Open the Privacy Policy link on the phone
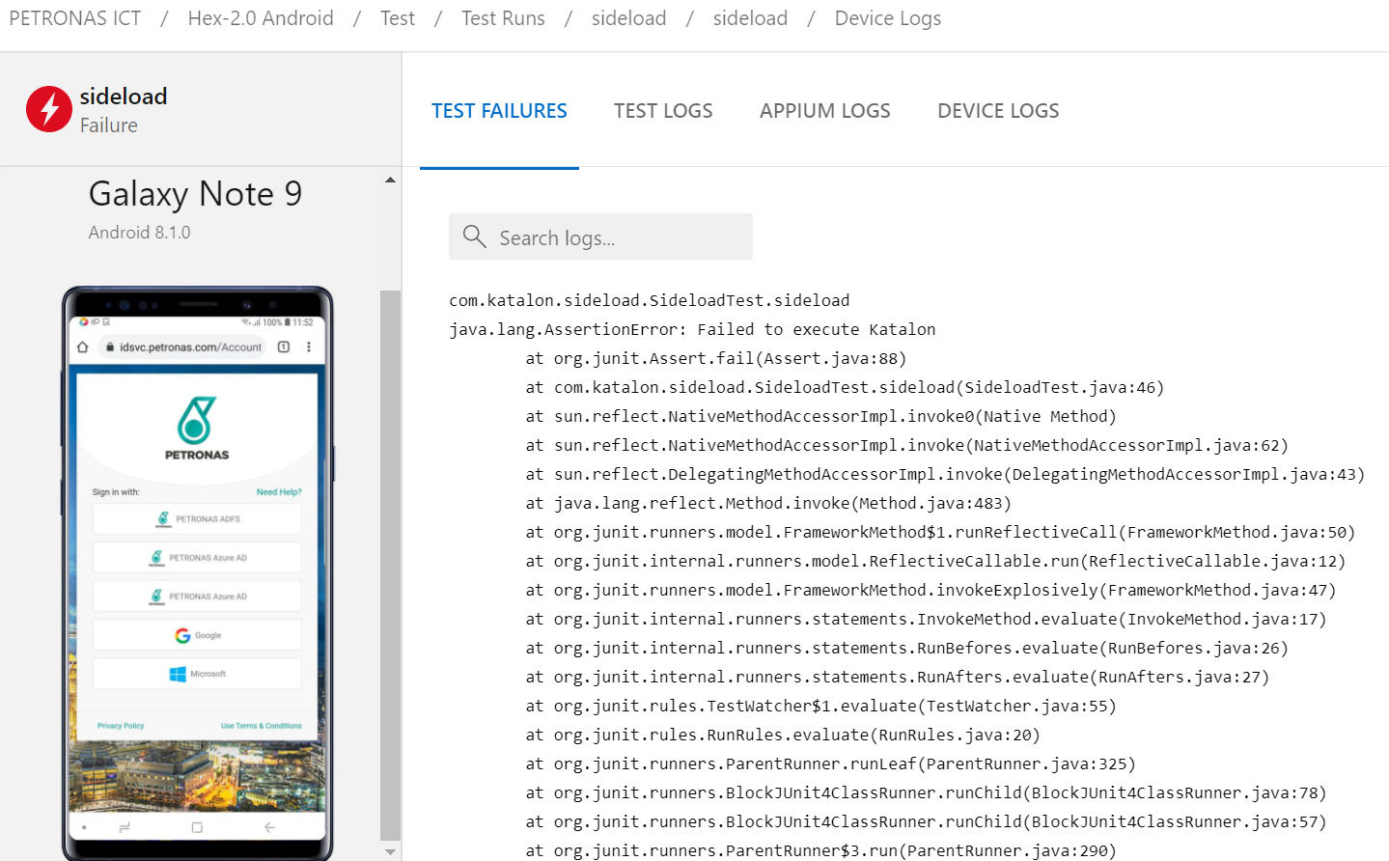The width and height of the screenshot is (1389, 861). 121,726
